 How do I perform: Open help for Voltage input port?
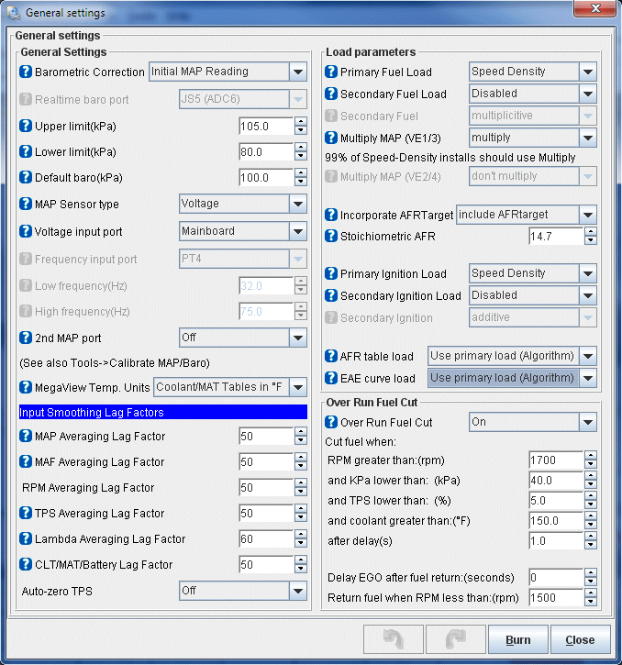coord(26,231)
